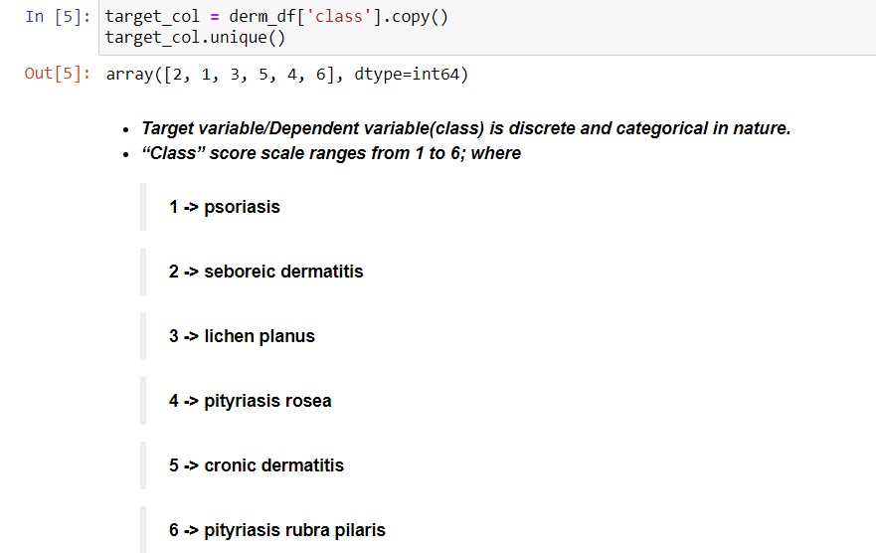Viewport: 876px width, 553px height.
Task: Click the '3 -> lichen planus' line
Action: (242, 336)
